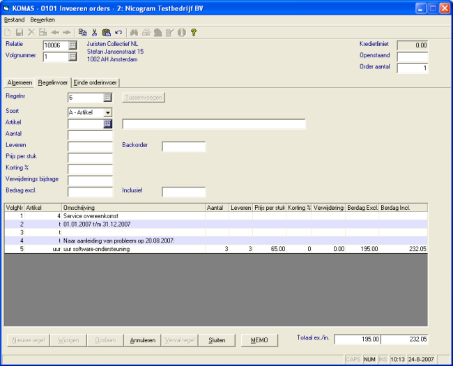Click the Wijzigen button
This screenshot has height=366, width=453.
pyautogui.click(x=68, y=340)
